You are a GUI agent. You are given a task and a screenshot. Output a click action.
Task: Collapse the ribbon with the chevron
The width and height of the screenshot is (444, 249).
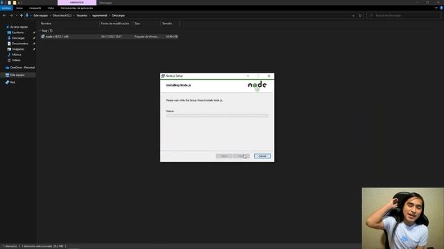(436, 8)
